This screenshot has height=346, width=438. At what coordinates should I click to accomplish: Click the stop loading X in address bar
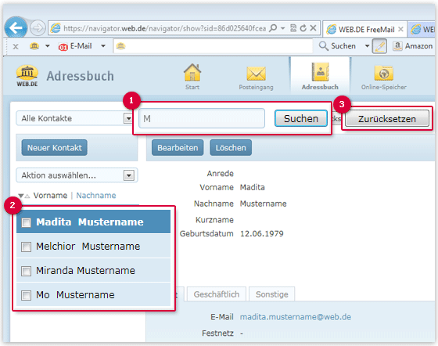tap(313, 28)
